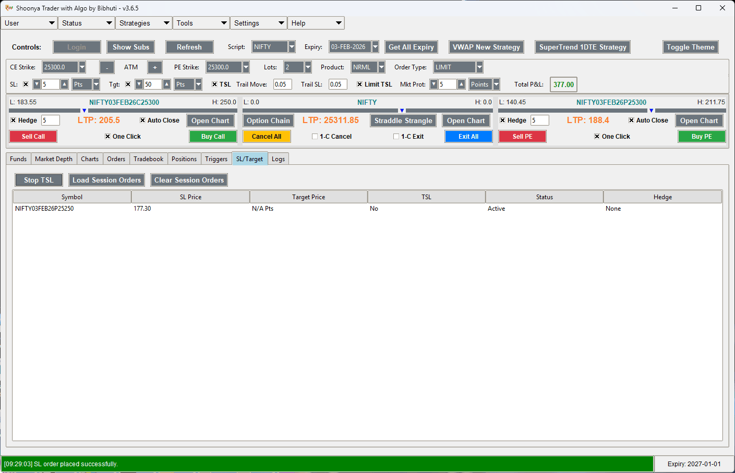Click Exit All to close positions
The width and height of the screenshot is (735, 473).
click(468, 136)
